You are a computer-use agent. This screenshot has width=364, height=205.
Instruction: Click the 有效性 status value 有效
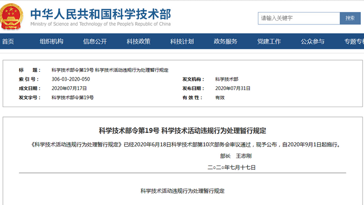220,98
